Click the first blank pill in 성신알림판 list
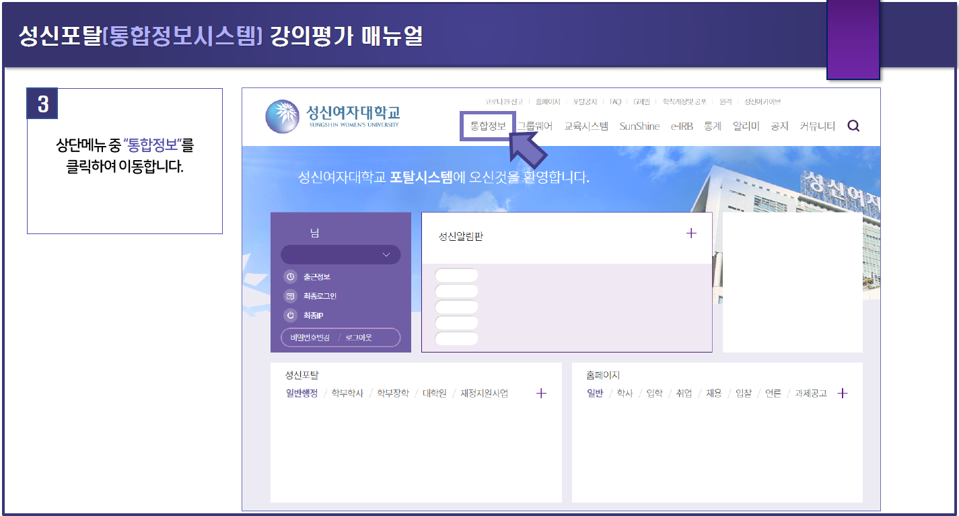Viewport: 959px width, 516px height. tap(456, 275)
